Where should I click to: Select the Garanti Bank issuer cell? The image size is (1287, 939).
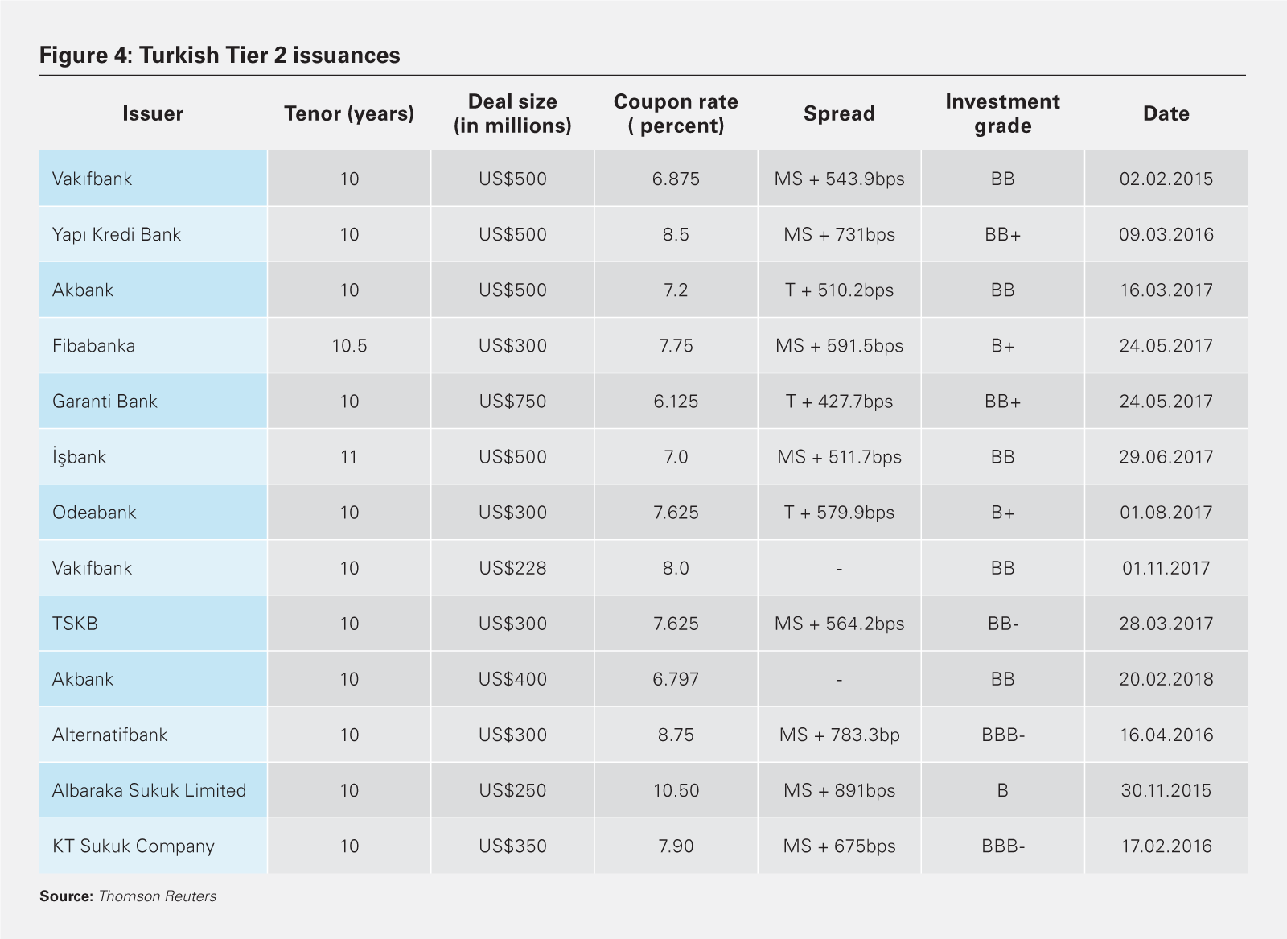pos(105,402)
